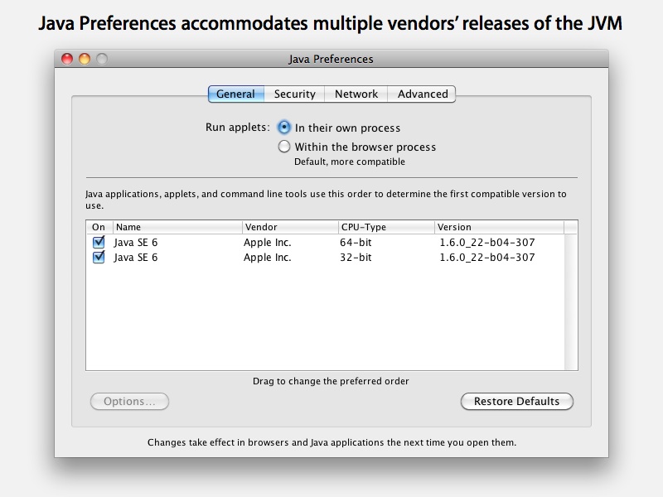Click 'Apple Inc.' in the 32-bit row
The width and height of the screenshot is (663, 497).
(267, 257)
